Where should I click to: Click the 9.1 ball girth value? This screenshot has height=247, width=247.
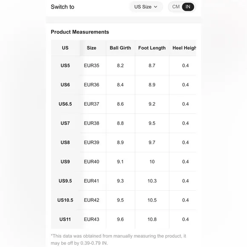(120, 162)
